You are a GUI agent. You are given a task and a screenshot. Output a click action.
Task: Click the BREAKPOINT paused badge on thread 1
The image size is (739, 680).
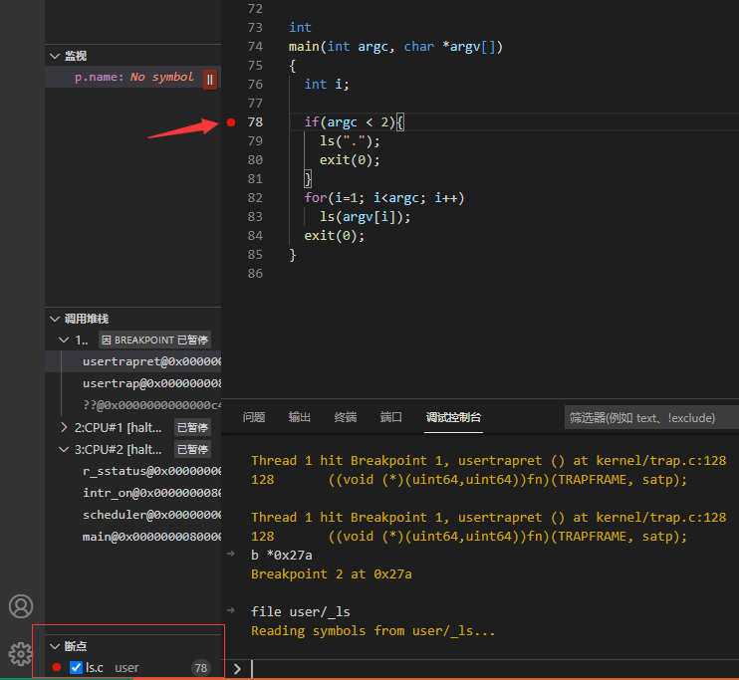click(x=154, y=340)
